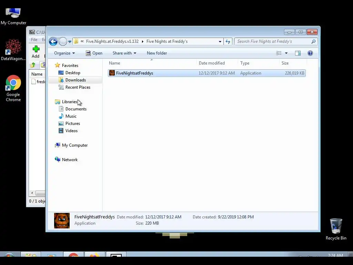
Task: Open the Recycle Bin
Action: pos(336,229)
